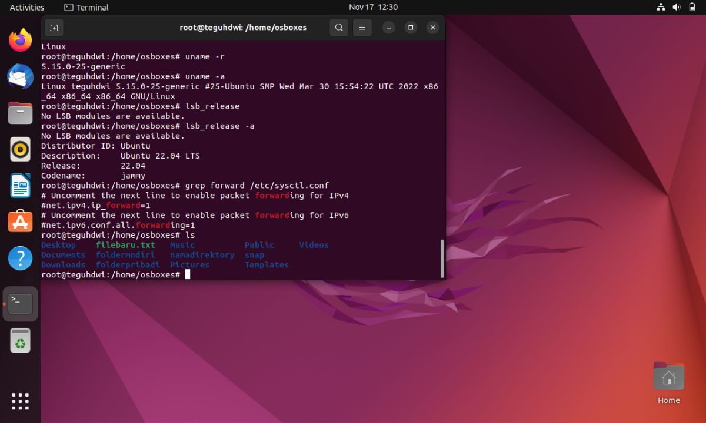
Task: Click the #net.ipv4.ip_forward=1 line
Action: (x=96, y=206)
